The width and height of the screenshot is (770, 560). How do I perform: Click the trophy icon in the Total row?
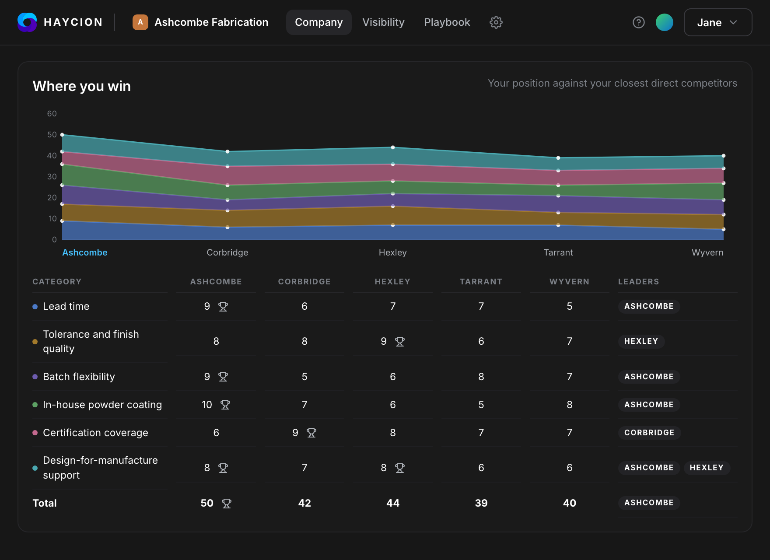(227, 504)
